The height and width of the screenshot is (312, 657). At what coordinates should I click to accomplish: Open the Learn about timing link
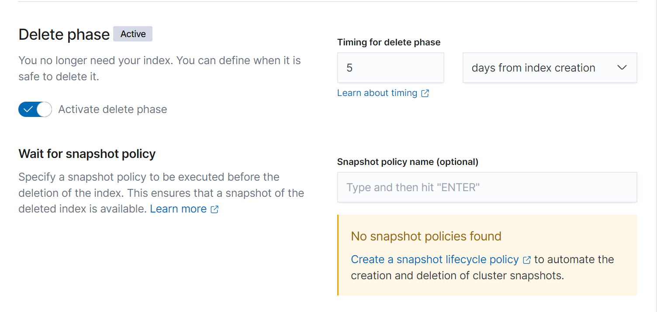click(x=377, y=93)
